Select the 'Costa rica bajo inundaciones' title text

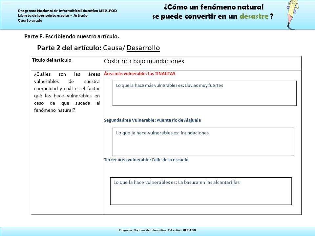(144, 61)
